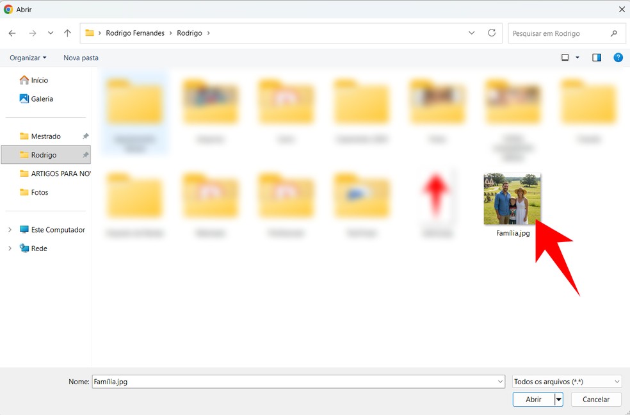Click the Família.jpg file name label
The image size is (630, 415).
(513, 233)
